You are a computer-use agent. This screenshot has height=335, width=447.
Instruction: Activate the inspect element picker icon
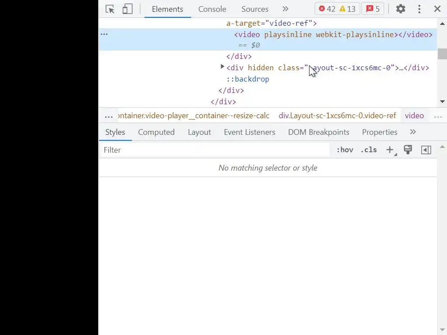pos(110,9)
